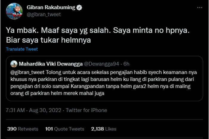
Task: Show the 2,138 Likes list
Action: click(104, 129)
